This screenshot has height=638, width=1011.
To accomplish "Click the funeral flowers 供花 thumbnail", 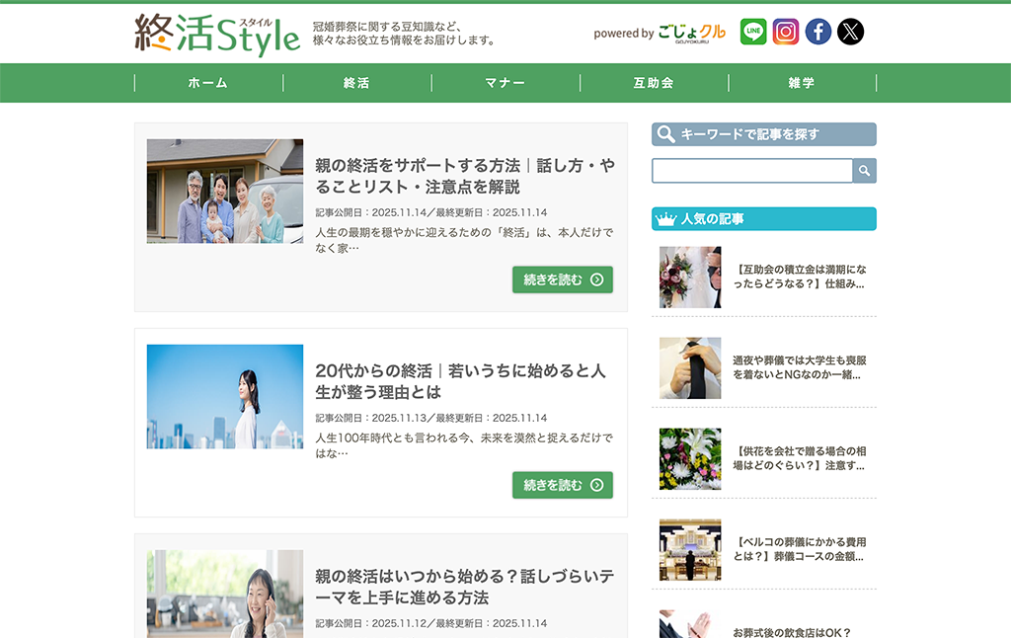I will 690,459.
